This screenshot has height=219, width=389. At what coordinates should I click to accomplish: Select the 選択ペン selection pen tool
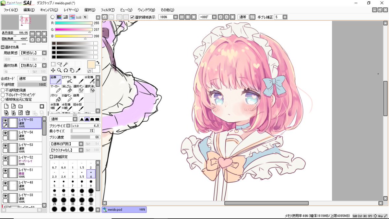(x=78, y=89)
